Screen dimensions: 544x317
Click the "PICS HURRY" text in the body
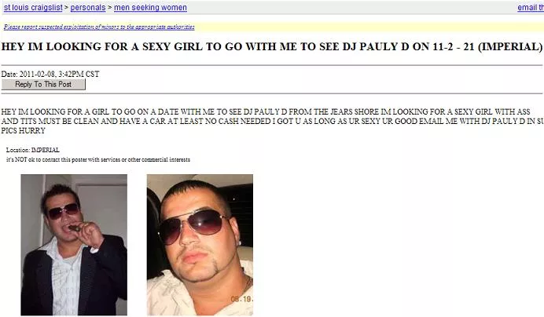coord(24,130)
